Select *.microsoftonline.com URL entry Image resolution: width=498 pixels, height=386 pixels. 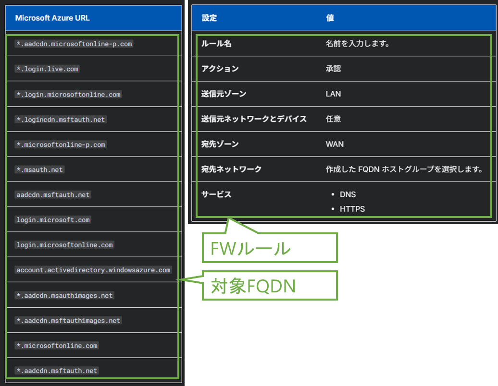(x=57, y=345)
